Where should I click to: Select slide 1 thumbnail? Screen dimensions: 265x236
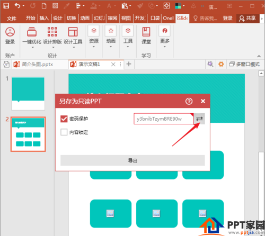(x=28, y=94)
